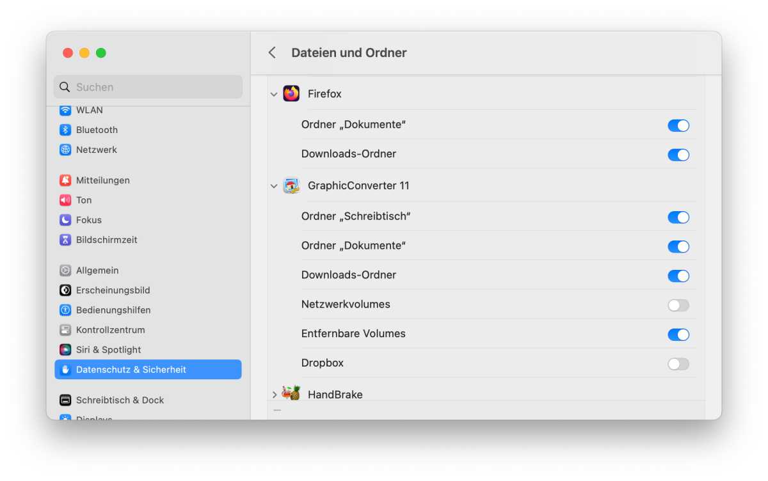Click the GraphicConverter 11 label

(x=358, y=186)
